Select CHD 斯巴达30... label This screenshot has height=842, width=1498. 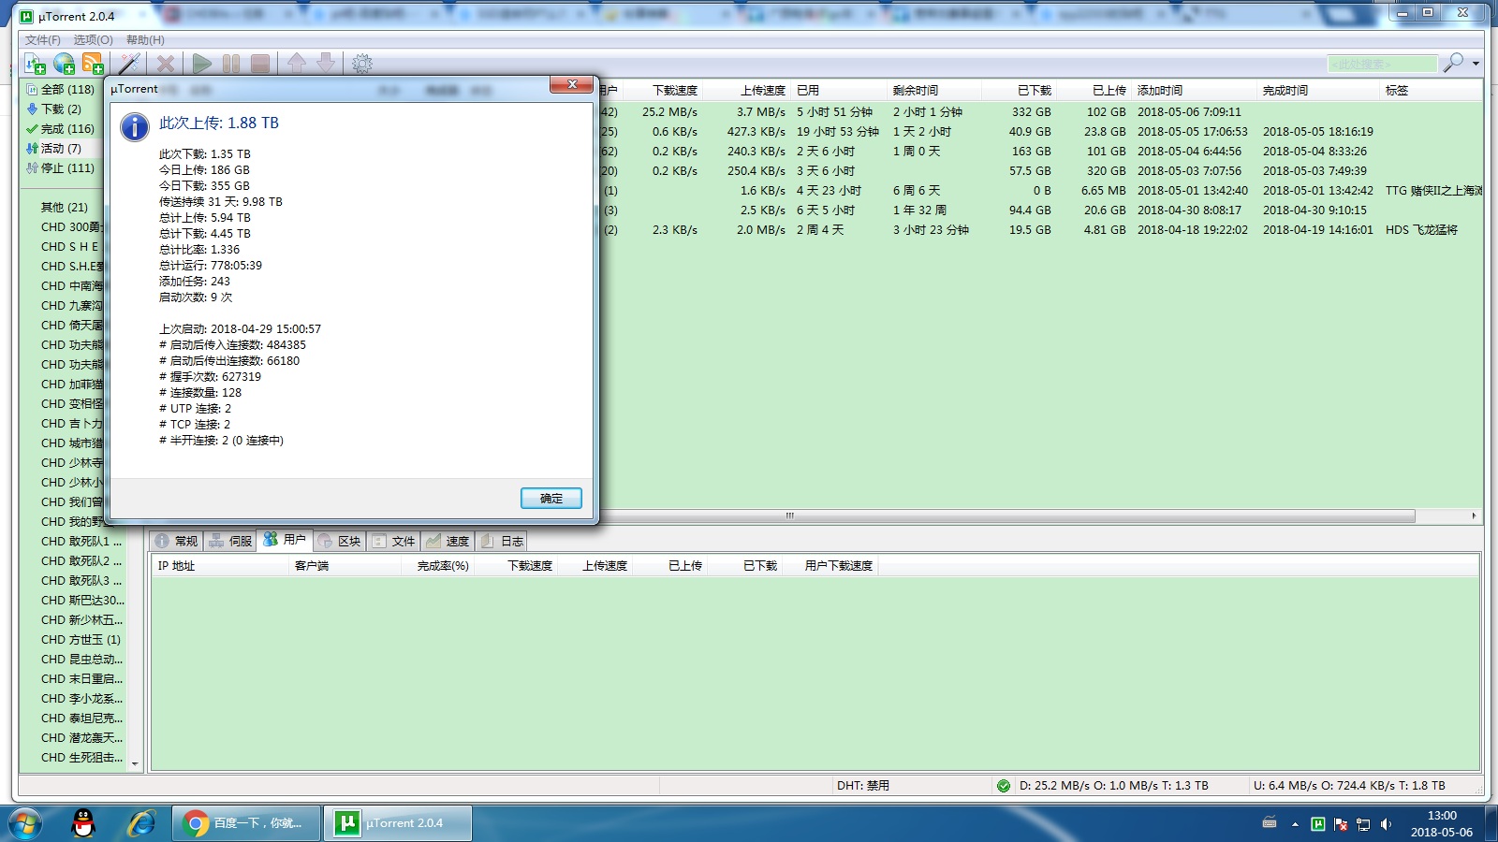coord(82,601)
